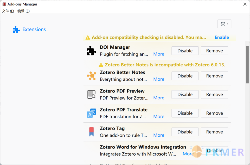Image resolution: width=250 pixels, height=165 pixels.
Task: Disable the Zotero PDF Translate add-on
Action: 185,113
